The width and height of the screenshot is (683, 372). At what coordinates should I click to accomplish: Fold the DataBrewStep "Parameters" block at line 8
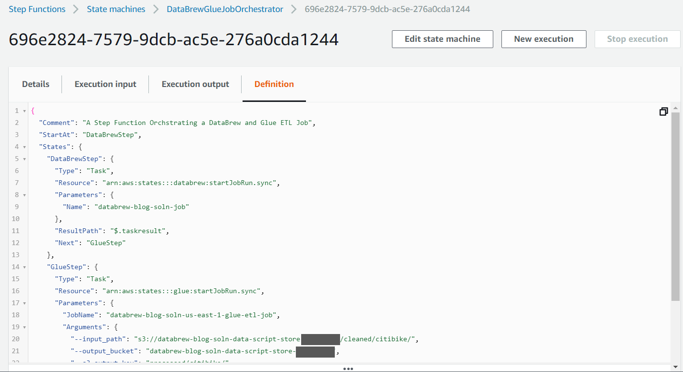24,195
